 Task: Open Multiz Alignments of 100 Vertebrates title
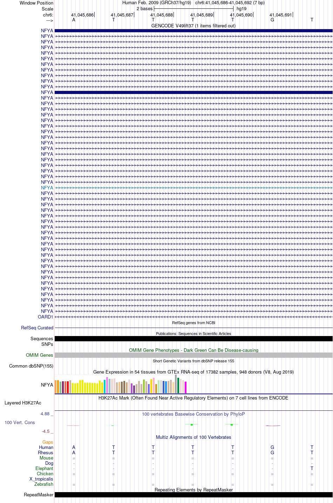(x=193, y=437)
